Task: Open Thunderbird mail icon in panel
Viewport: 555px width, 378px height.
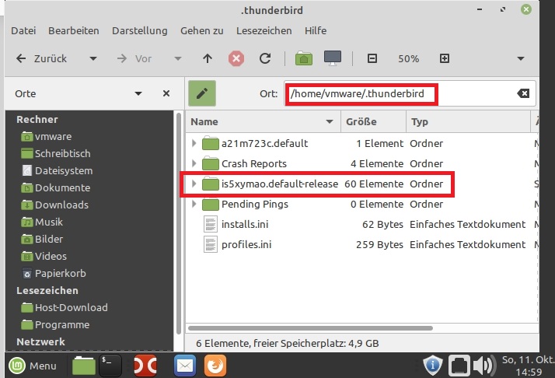Action: coord(185,366)
